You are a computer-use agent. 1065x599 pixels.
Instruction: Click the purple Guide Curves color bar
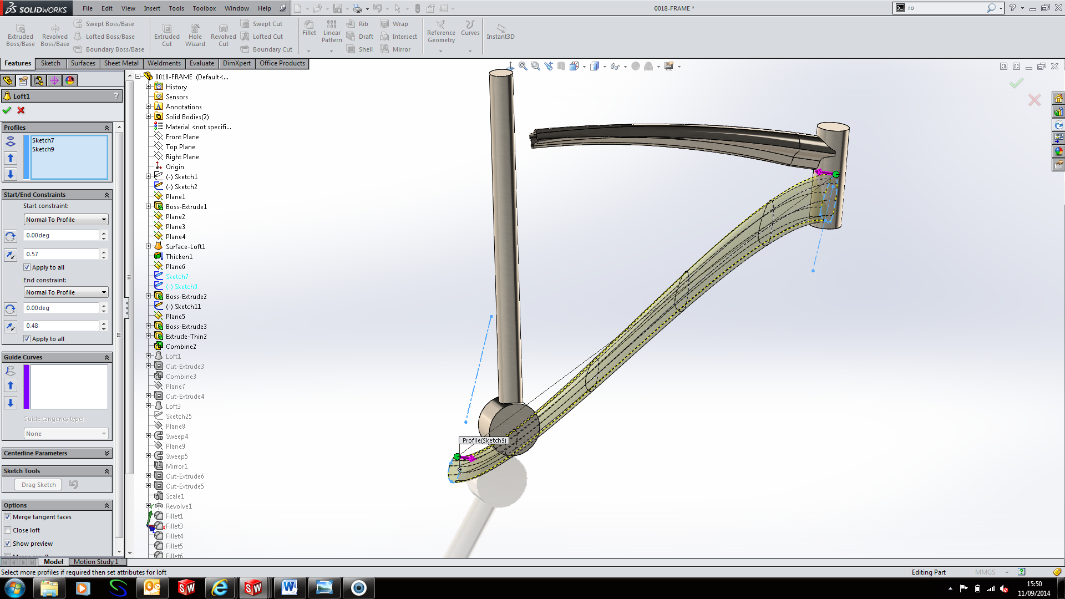(26, 387)
